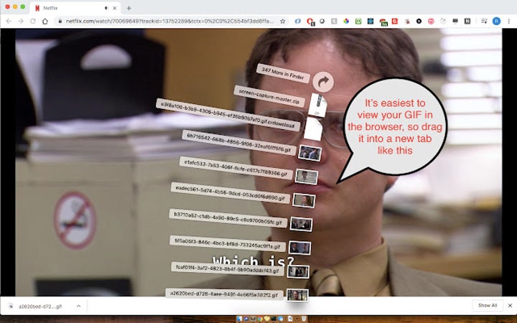
Task: Open screen-capture-master.zip file icon
Action: pyautogui.click(x=319, y=106)
